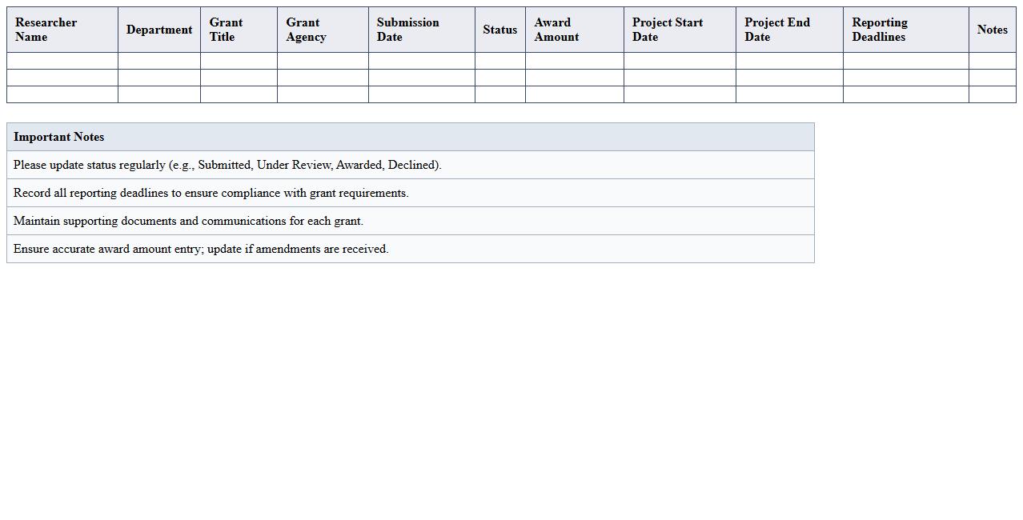This screenshot has width=1023, height=520.
Task: Select the Grant Agency header cell
Action: [323, 30]
